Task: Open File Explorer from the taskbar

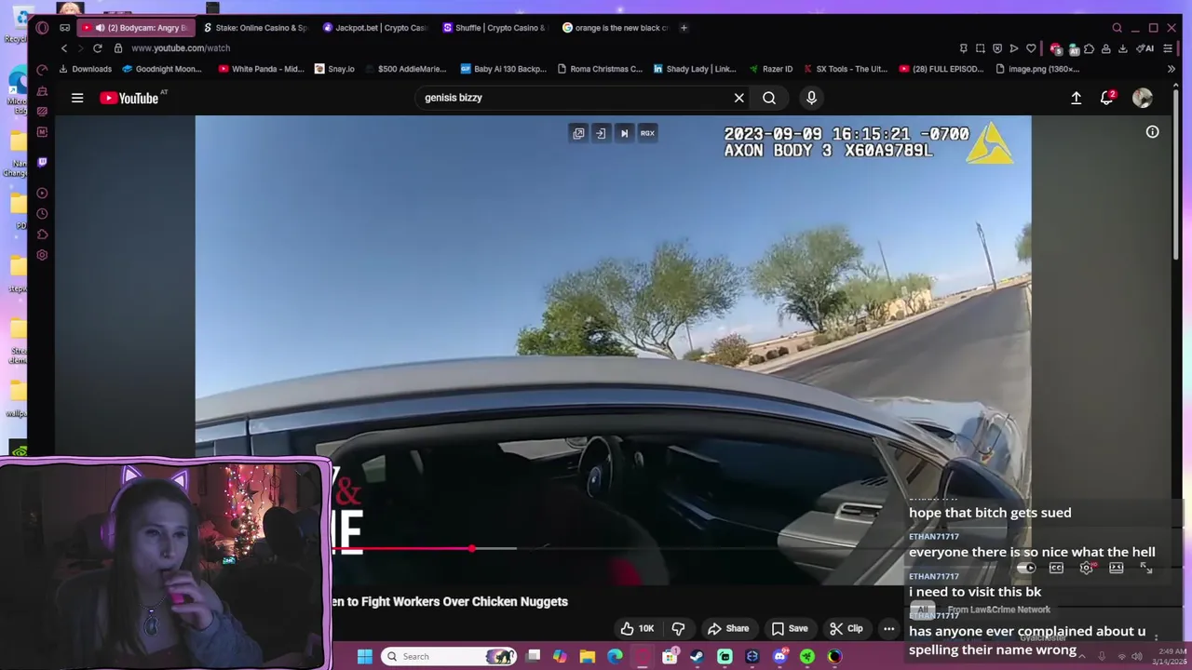Action: (588, 656)
